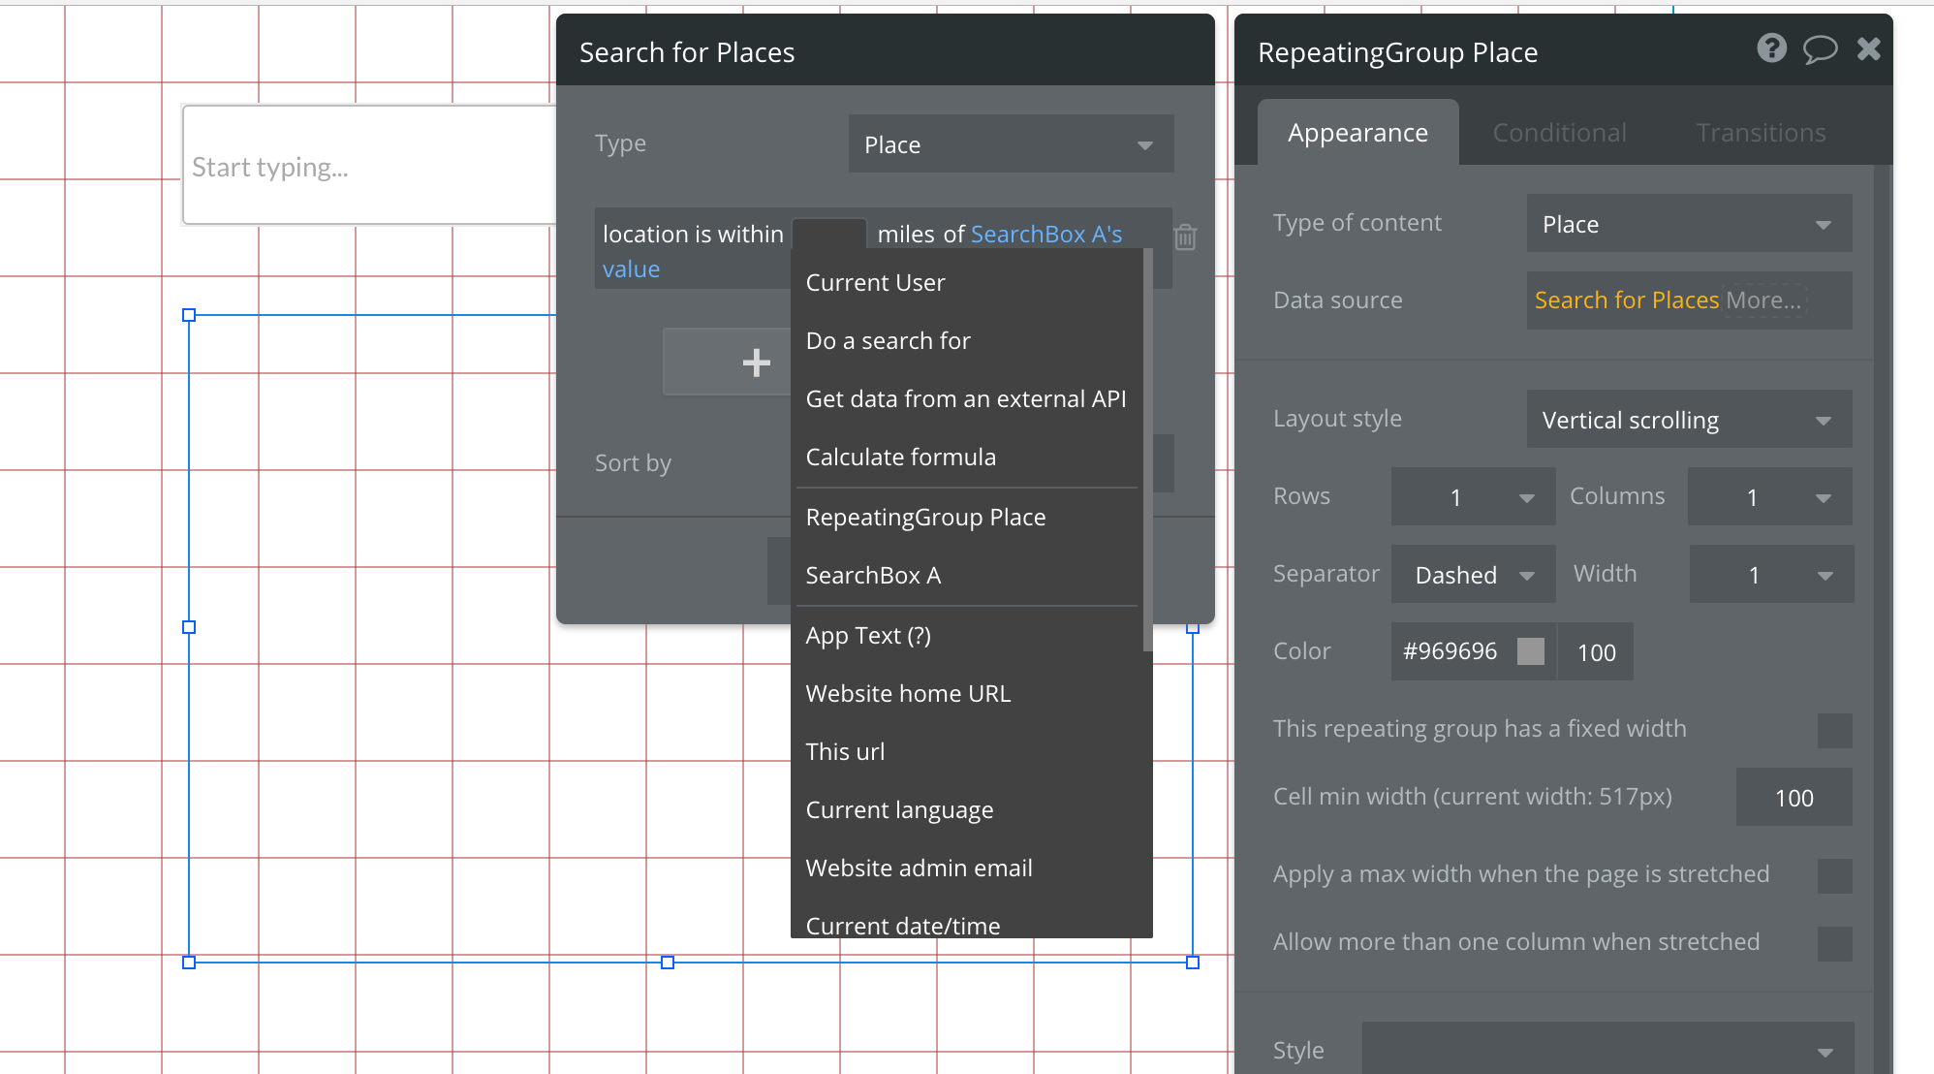The height and width of the screenshot is (1074, 1934).
Task: Choose Calculate formula menu option
Action: [900, 458]
